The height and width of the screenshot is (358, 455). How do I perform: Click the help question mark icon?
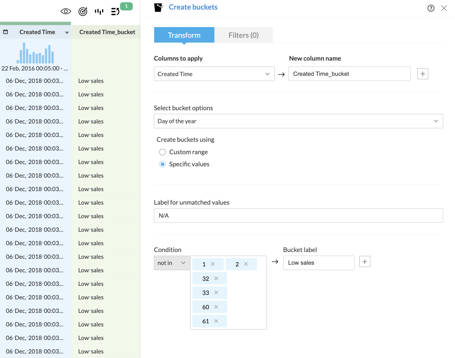tap(431, 8)
